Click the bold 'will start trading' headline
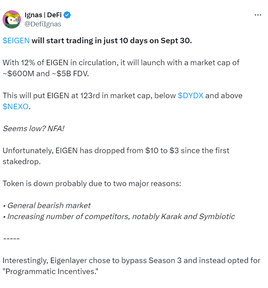 pyautogui.click(x=112, y=41)
